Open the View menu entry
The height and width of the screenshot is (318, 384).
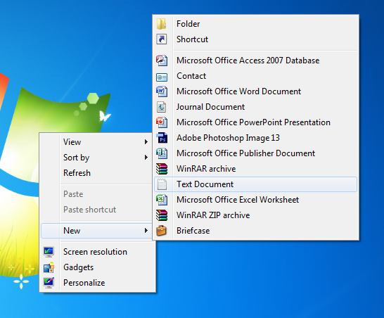tap(97, 142)
